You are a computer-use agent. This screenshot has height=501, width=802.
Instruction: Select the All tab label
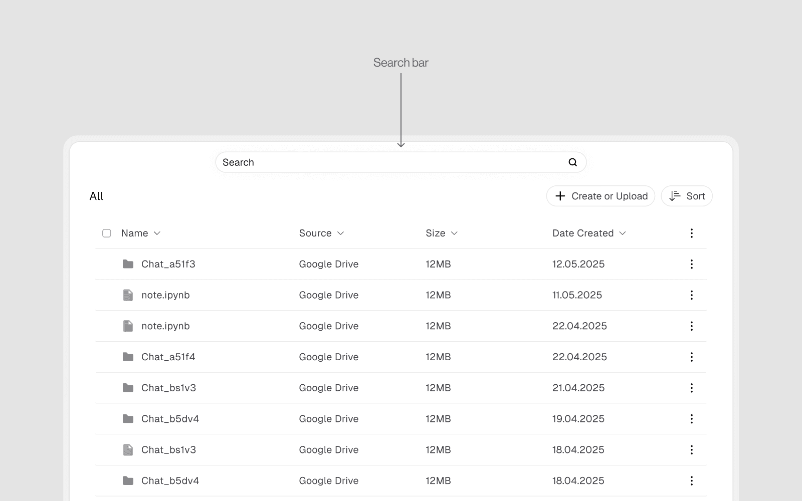point(96,196)
